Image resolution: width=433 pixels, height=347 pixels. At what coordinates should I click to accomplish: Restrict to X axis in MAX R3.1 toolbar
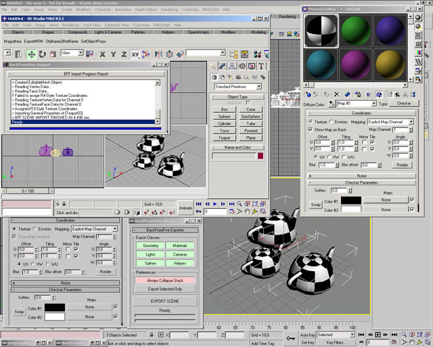(102, 54)
